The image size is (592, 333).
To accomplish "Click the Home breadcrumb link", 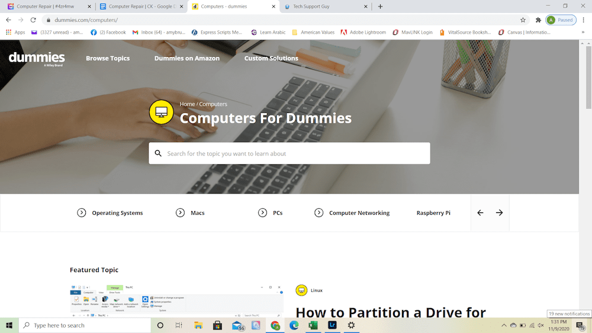I will coord(187,104).
